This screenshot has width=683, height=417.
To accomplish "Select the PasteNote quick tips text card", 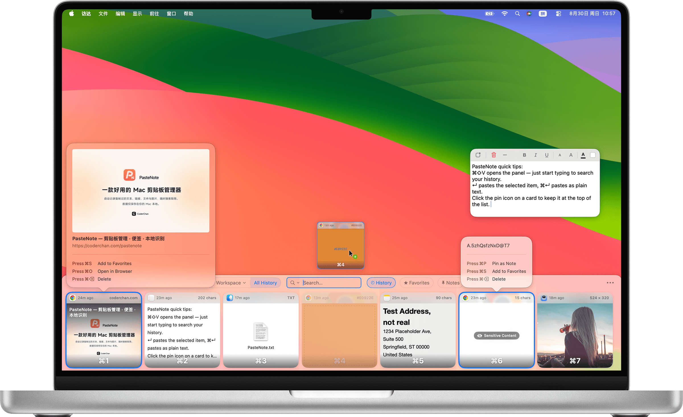I will pos(182,330).
